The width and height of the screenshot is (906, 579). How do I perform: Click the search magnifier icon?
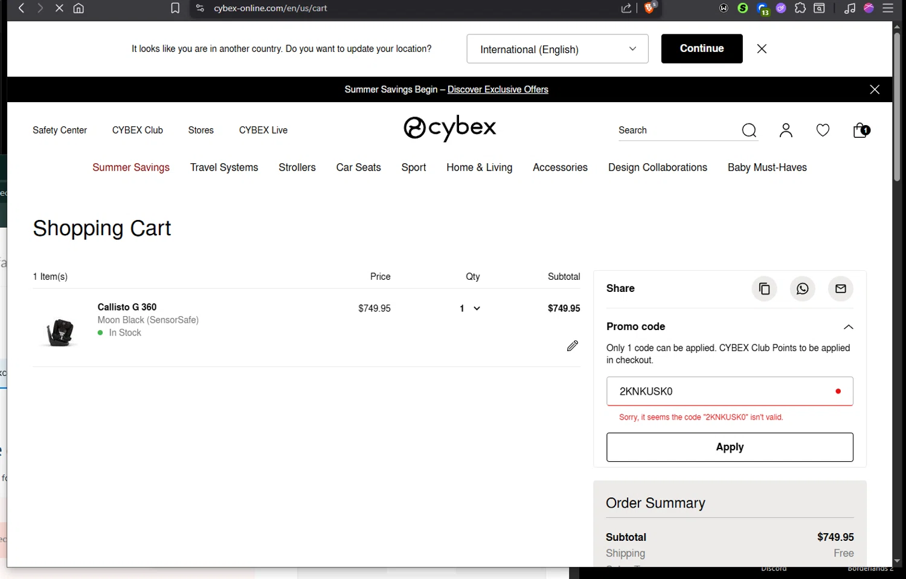(x=749, y=131)
